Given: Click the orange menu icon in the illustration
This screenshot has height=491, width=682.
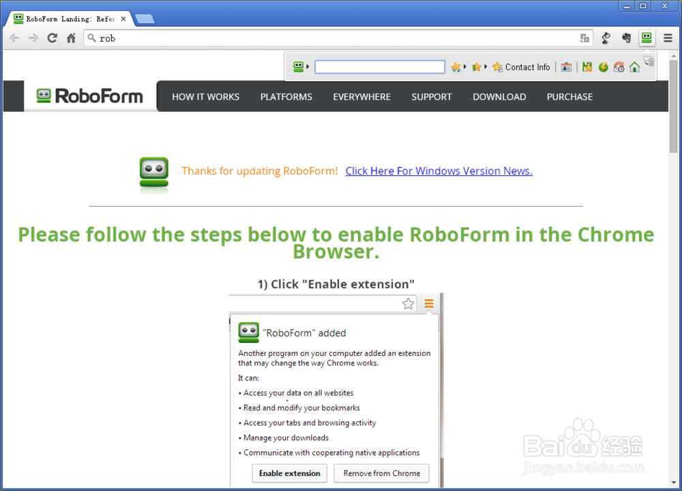Looking at the screenshot, I should click(x=429, y=303).
